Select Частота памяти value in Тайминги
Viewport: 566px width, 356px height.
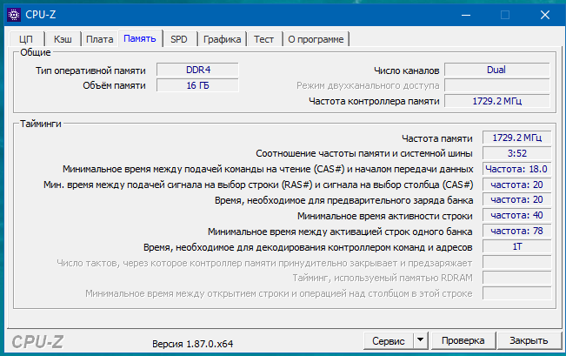[x=517, y=138]
